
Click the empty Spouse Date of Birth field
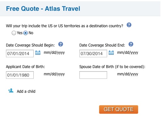pos(93,75)
